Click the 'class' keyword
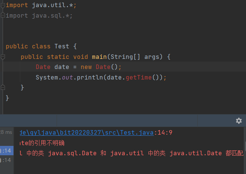This screenshot has height=174, width=246. (41, 46)
